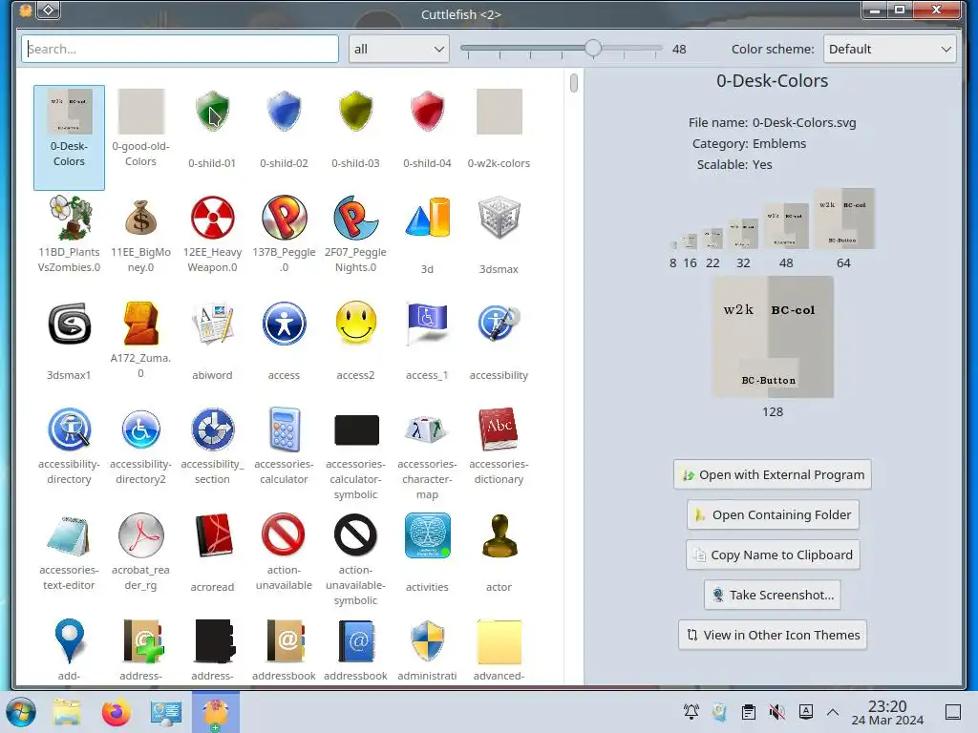Open the file manager from taskbar
Viewport: 978px width, 733px height.
coord(67,712)
